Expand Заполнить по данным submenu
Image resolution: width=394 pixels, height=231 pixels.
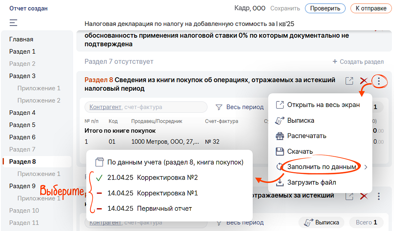pos(322,167)
